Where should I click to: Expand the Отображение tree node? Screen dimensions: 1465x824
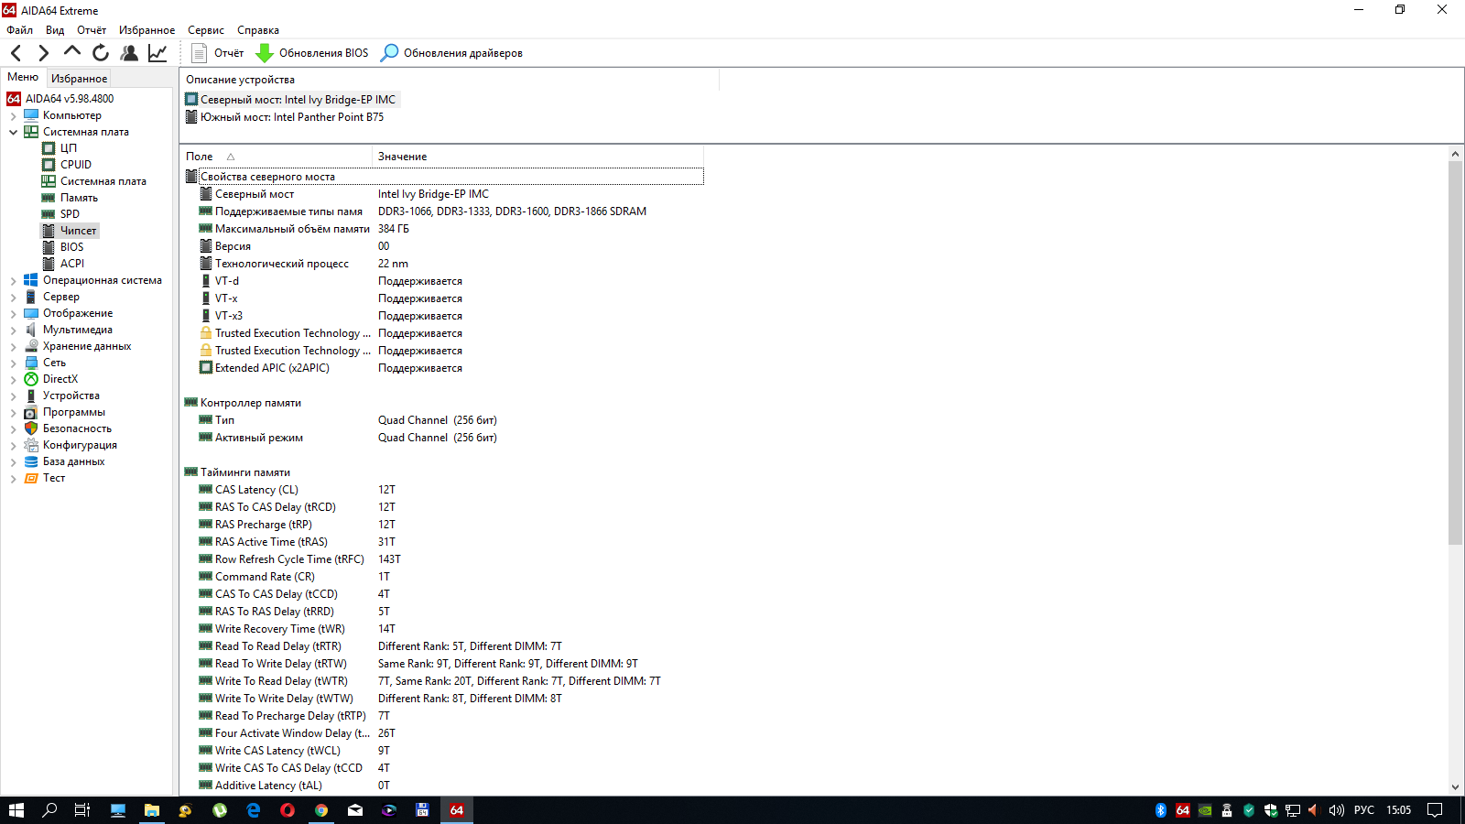pyautogui.click(x=13, y=313)
